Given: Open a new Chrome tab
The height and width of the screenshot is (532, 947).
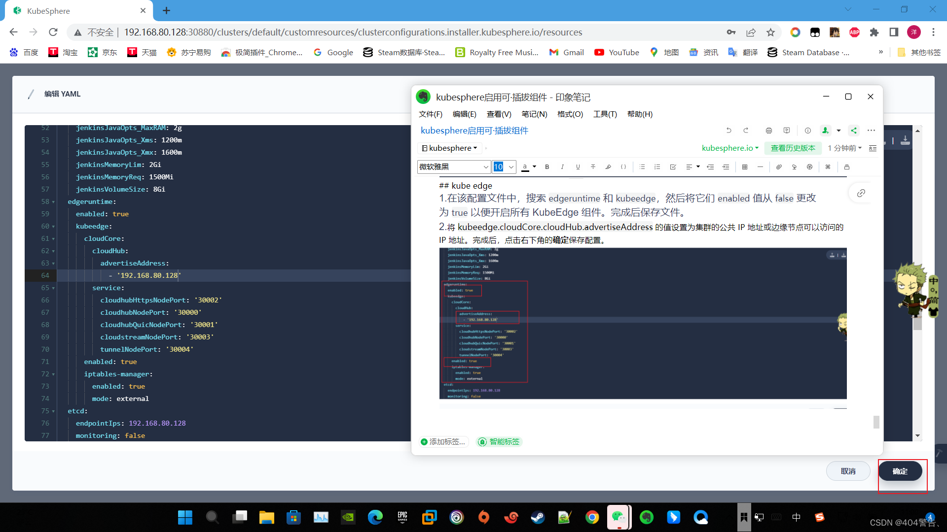Looking at the screenshot, I should pos(167,10).
